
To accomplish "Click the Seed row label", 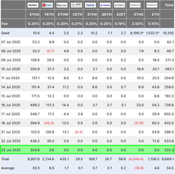I will (5, 33).
